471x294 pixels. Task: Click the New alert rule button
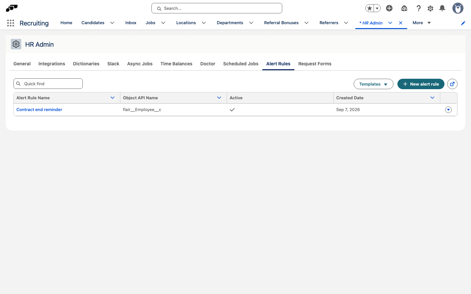(x=421, y=84)
